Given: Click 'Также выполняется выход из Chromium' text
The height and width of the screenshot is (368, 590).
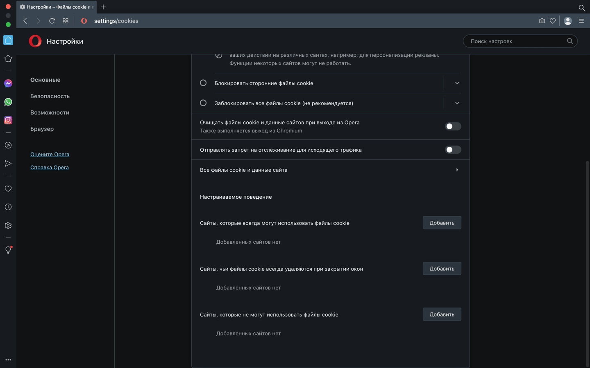Looking at the screenshot, I should (x=251, y=130).
